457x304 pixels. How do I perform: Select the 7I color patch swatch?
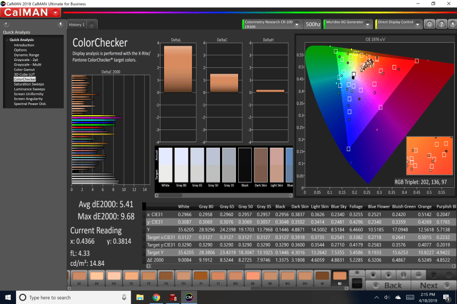pos(201,278)
